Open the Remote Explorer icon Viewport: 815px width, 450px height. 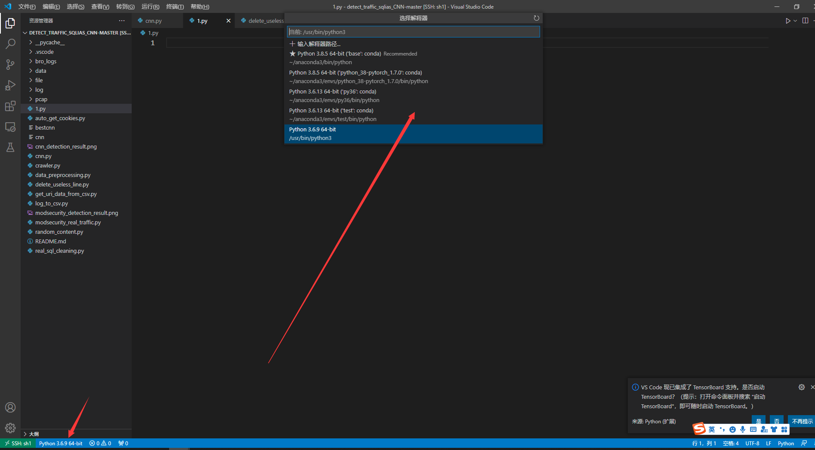pyautogui.click(x=10, y=127)
